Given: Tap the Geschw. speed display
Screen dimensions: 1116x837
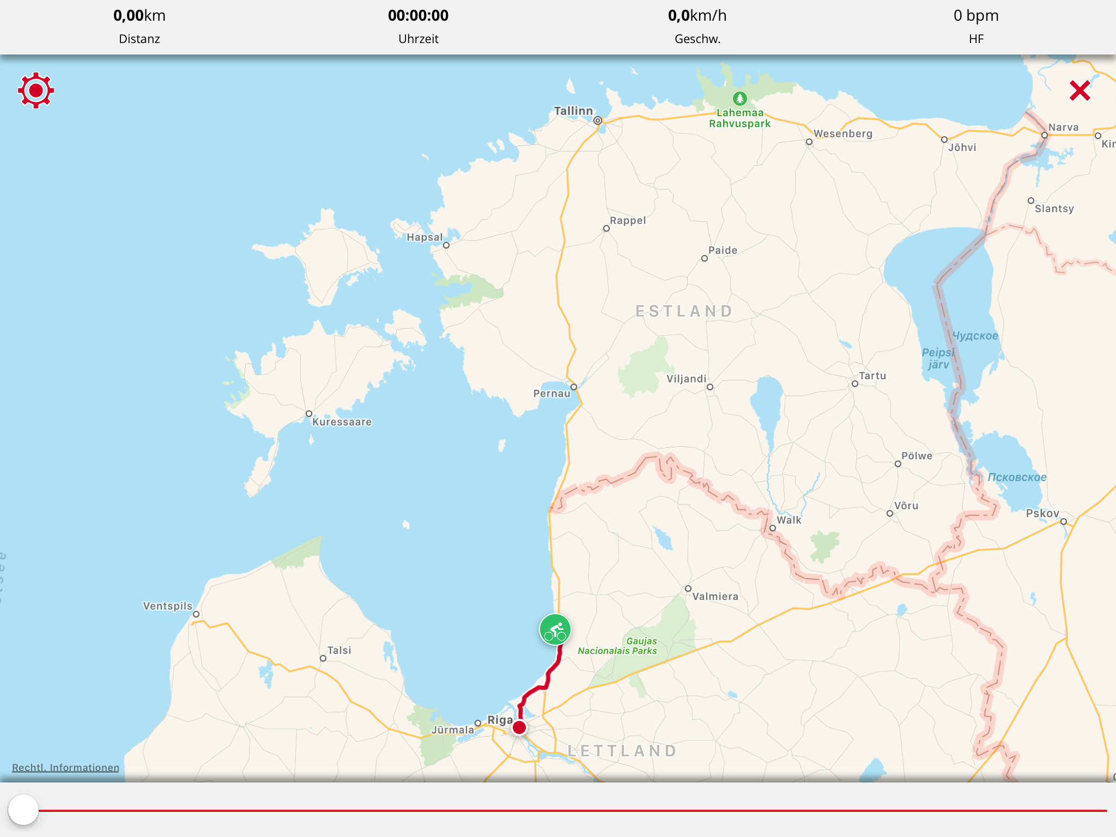Looking at the screenshot, I should point(697,26).
